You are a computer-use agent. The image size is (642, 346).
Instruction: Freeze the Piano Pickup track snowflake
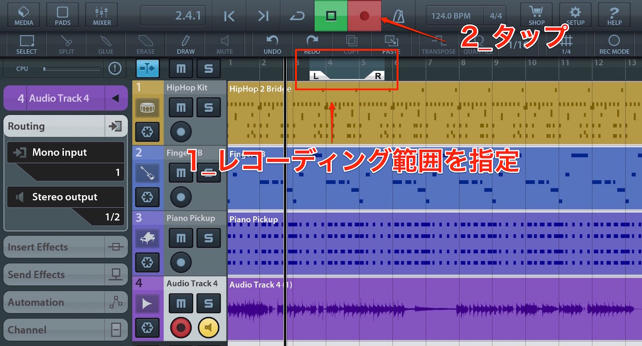147,263
